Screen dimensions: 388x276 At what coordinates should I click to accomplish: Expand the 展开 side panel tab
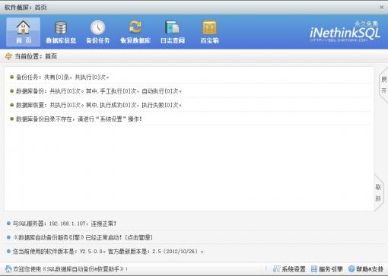click(383, 85)
